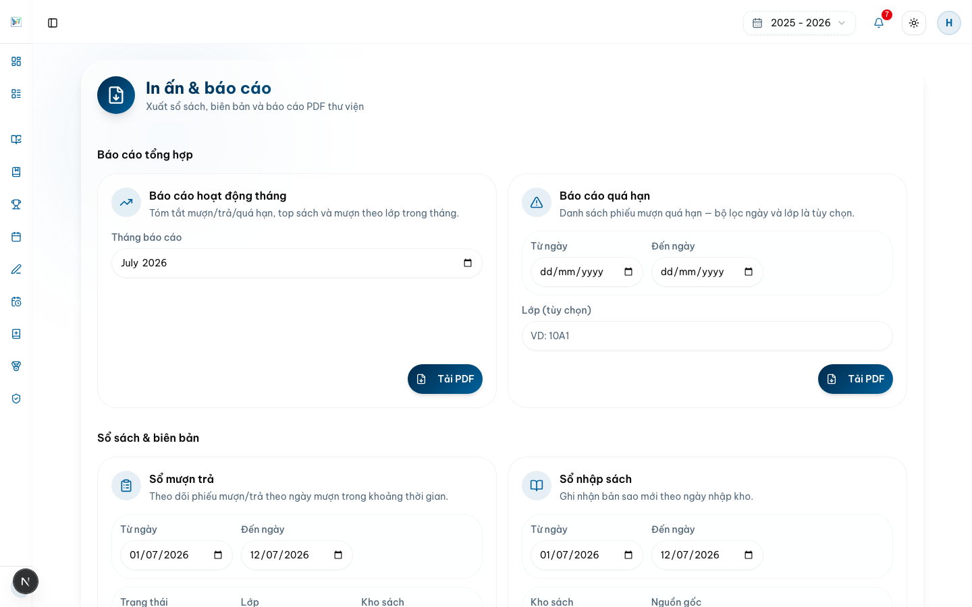This screenshot has width=972, height=607.
Task: Focus the Tháng báo cáo field showing July 2026
Action: [x=297, y=263]
